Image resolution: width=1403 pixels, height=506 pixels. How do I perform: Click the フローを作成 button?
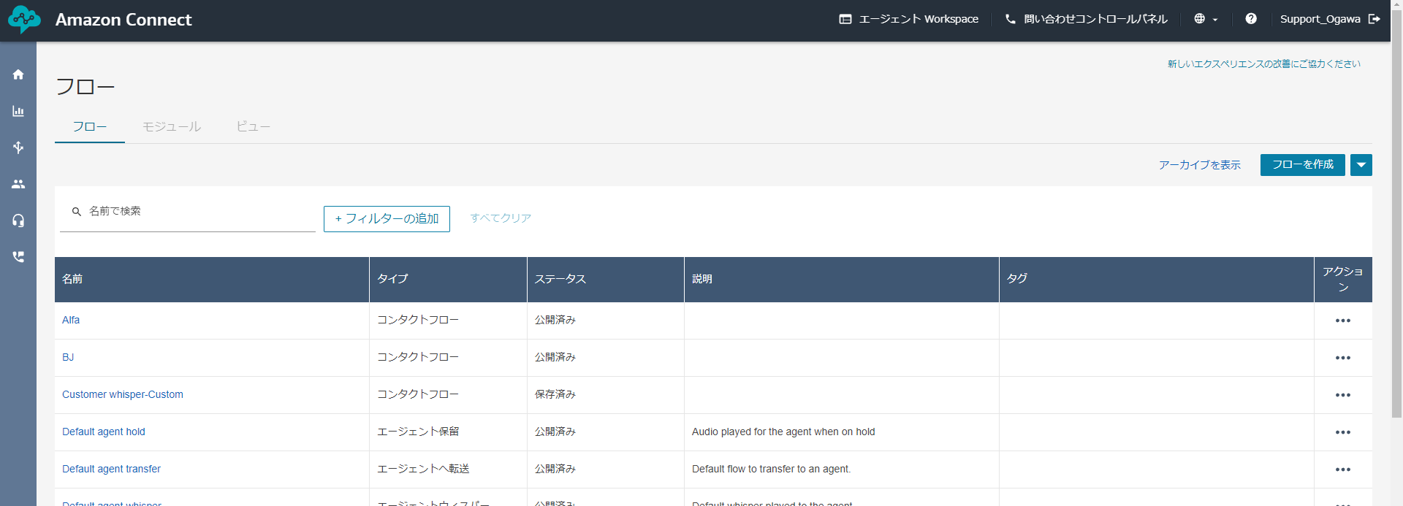pyautogui.click(x=1302, y=165)
